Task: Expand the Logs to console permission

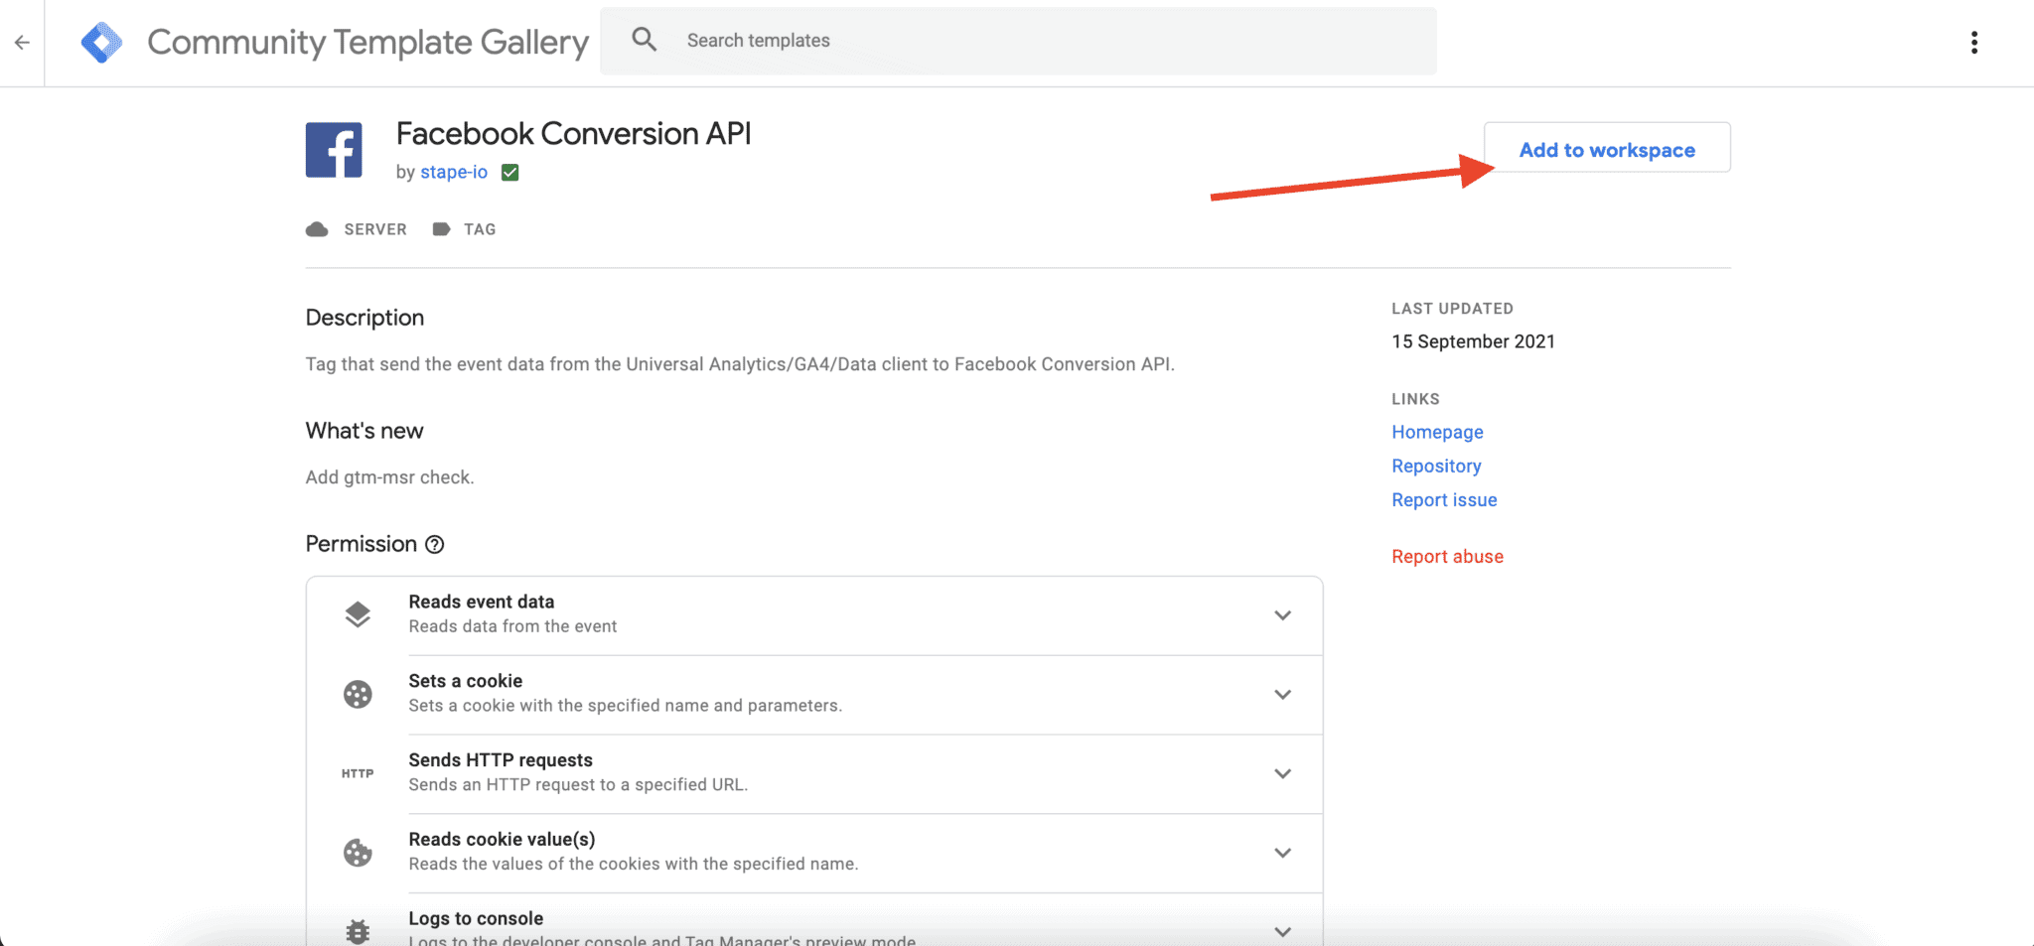Action: coord(1282,931)
